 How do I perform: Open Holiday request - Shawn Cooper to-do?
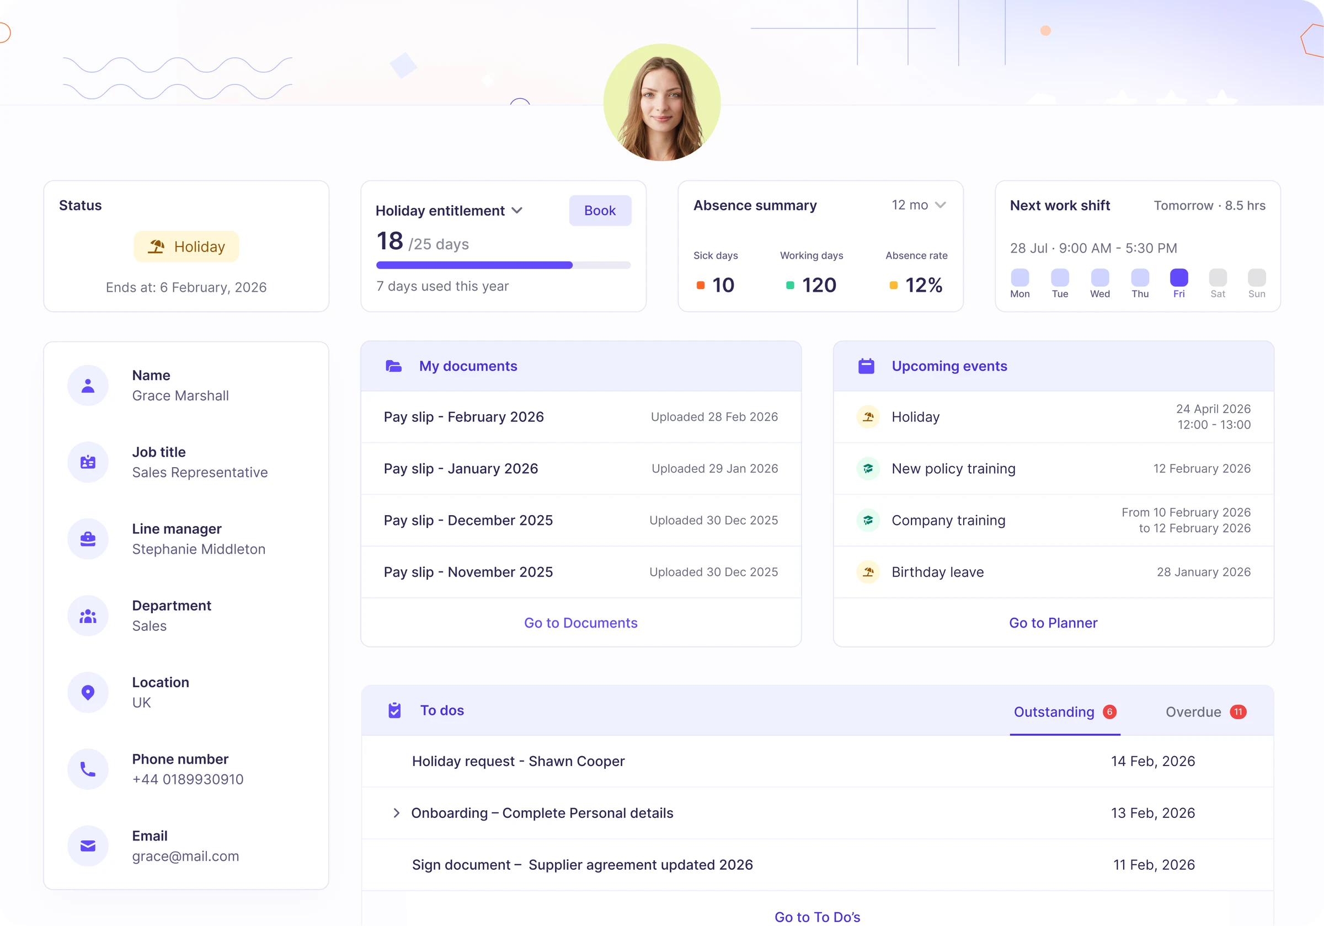[817, 761]
